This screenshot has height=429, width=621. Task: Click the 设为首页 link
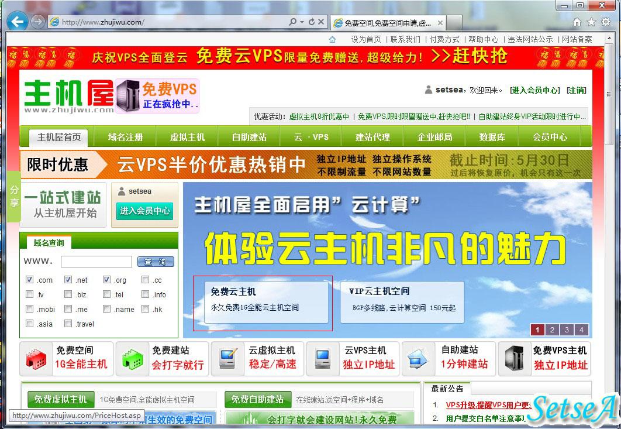pyautogui.click(x=366, y=39)
